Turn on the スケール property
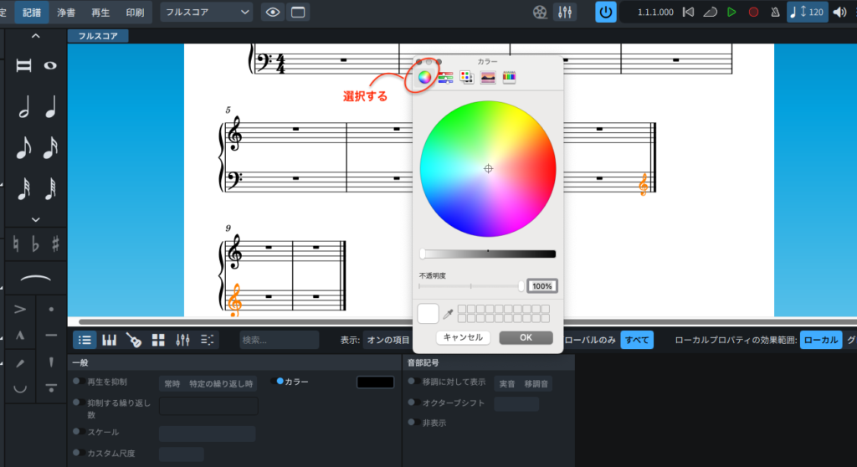 click(x=77, y=432)
